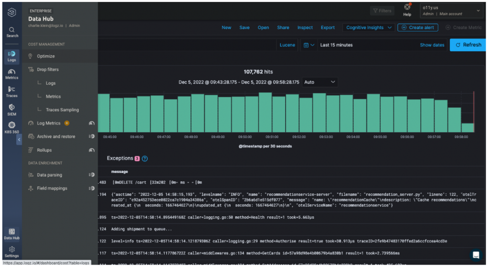This screenshot has height=266, width=489.
Task: Click the Filters button
Action: (x=382, y=11)
